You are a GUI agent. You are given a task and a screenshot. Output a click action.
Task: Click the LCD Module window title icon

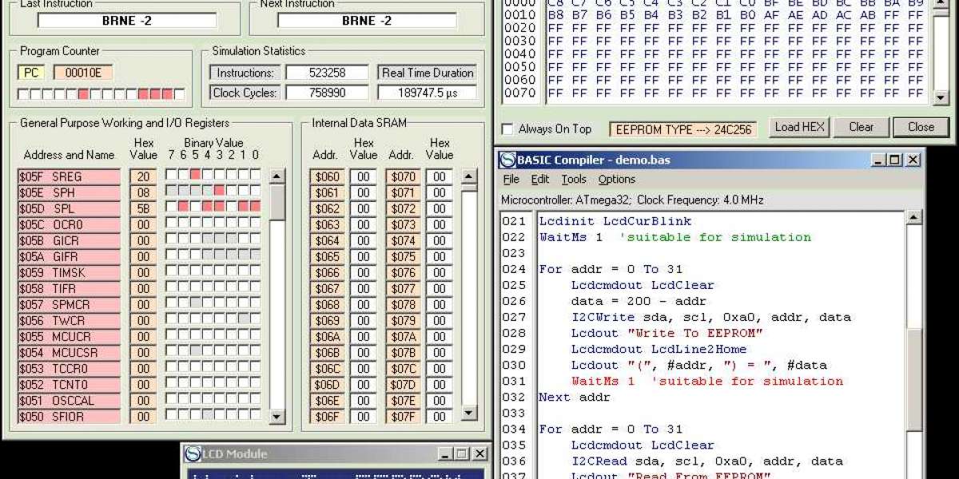pos(192,454)
